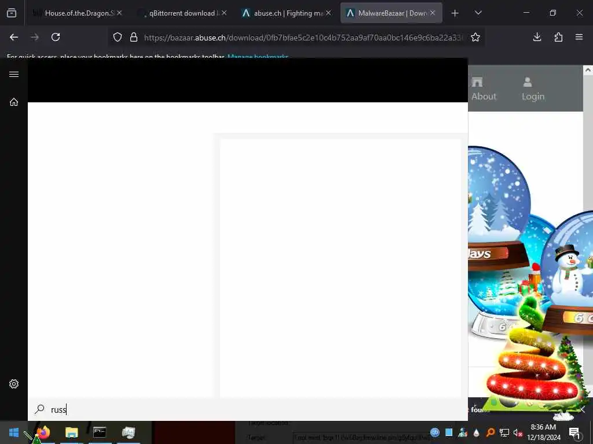Image resolution: width=593 pixels, height=444 pixels.
Task: Open the notification center icon
Action: tap(574, 432)
